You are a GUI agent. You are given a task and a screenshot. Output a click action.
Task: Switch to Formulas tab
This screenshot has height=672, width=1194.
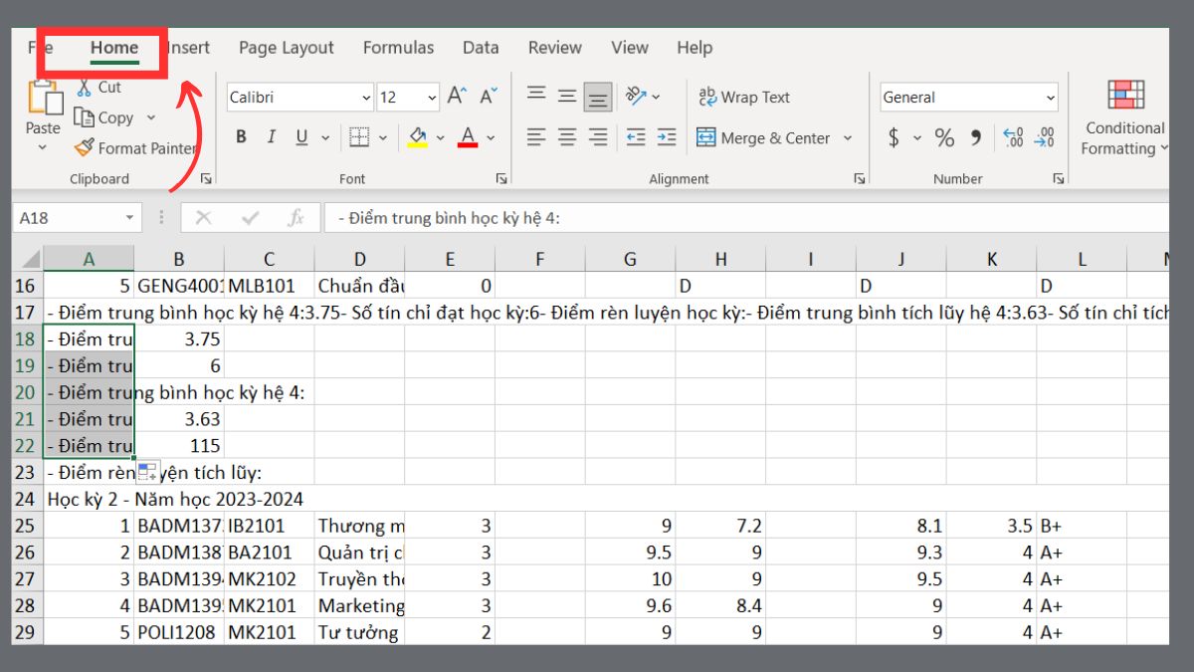click(x=398, y=48)
